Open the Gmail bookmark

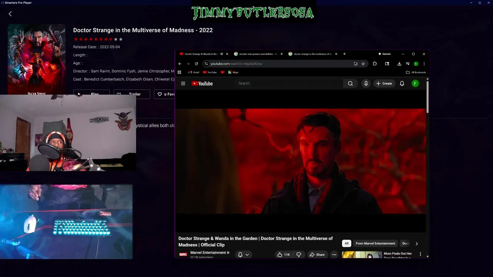click(x=194, y=72)
